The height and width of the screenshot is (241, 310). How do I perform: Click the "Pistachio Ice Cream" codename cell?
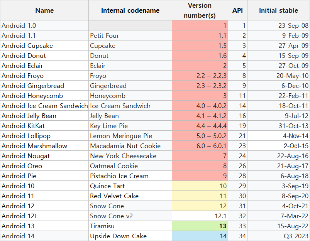(130, 176)
